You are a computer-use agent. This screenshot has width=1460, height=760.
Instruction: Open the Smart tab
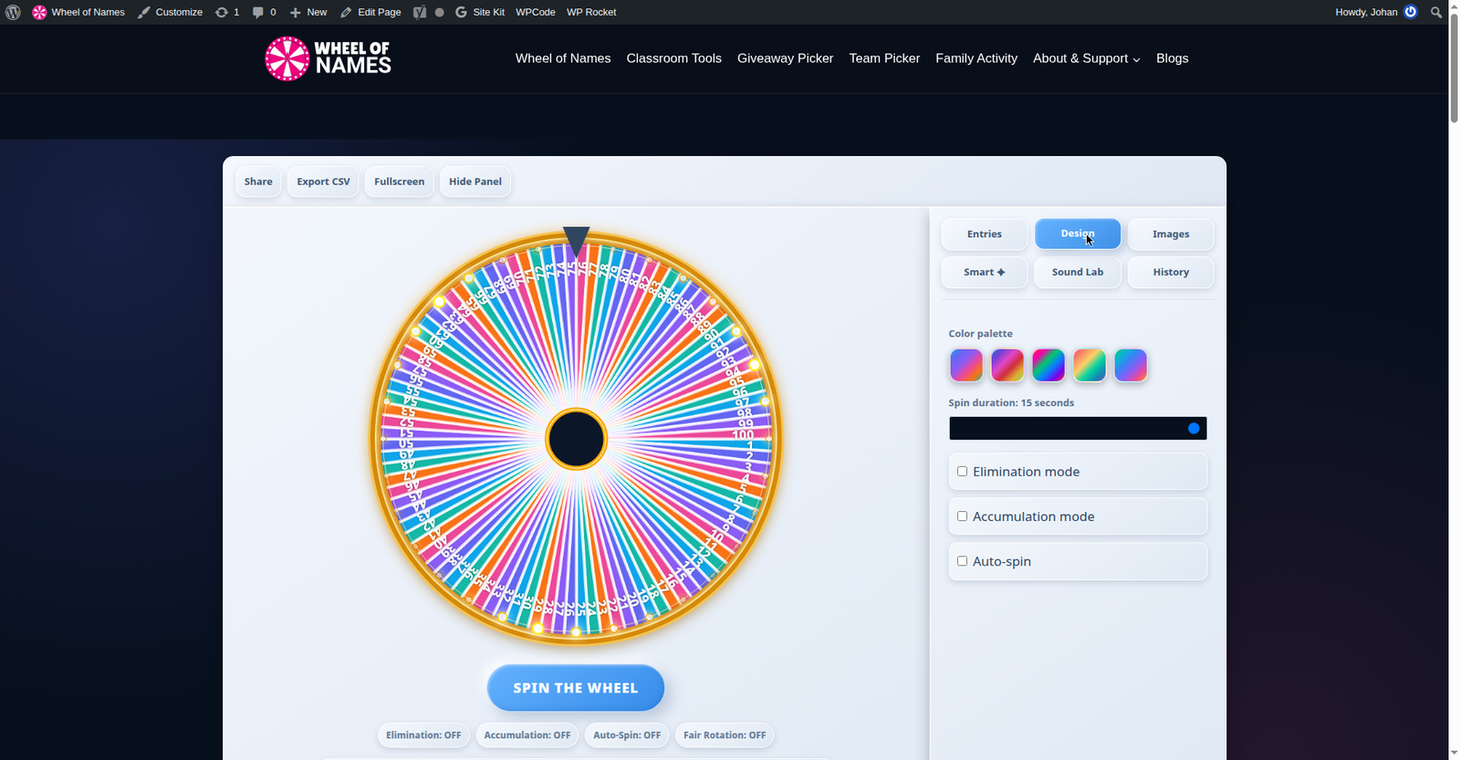[x=985, y=272]
